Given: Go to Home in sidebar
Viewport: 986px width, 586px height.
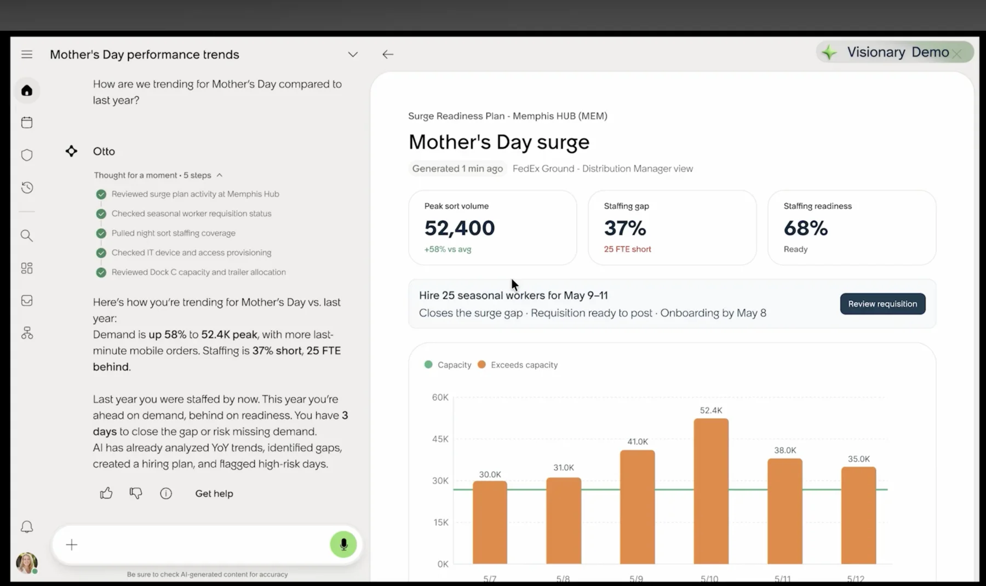Looking at the screenshot, I should [27, 90].
